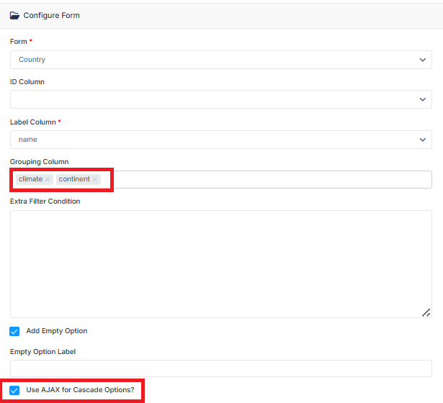Click the Label Column chevron arrow

tap(422, 140)
